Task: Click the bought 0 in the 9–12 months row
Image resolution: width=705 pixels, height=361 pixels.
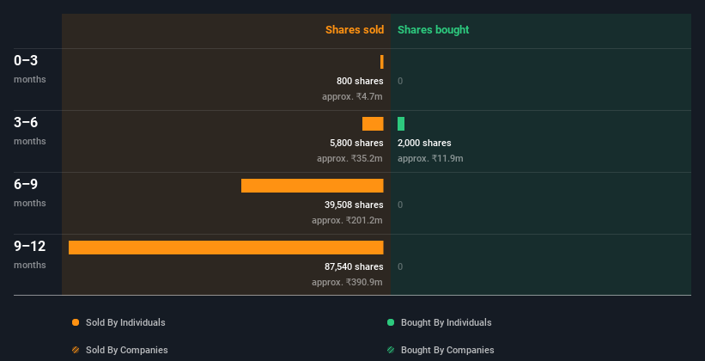Action: point(400,267)
